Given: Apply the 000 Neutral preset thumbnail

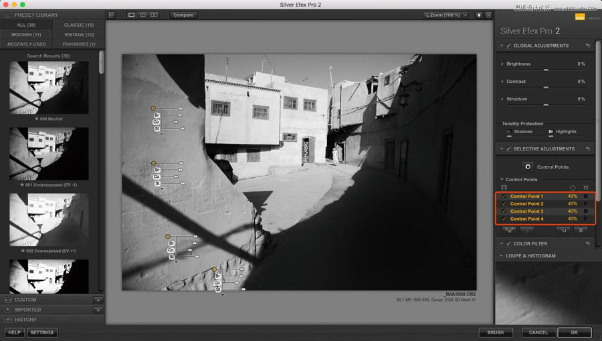Looking at the screenshot, I should 49,88.
